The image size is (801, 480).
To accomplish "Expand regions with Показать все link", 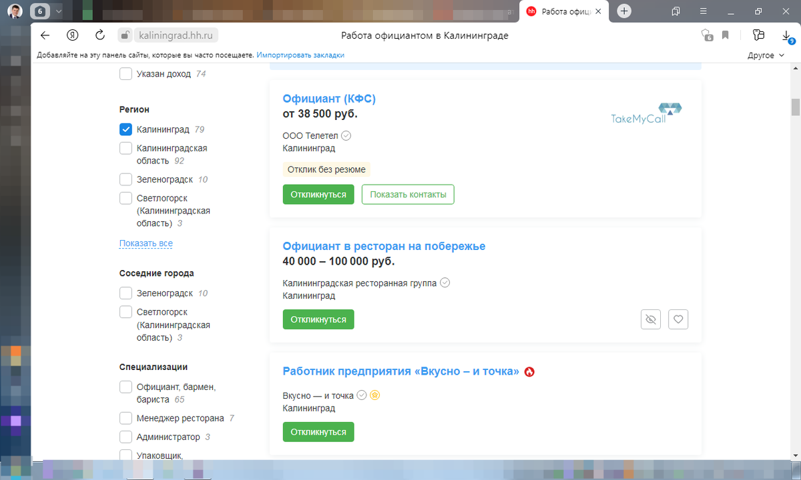I will 146,243.
